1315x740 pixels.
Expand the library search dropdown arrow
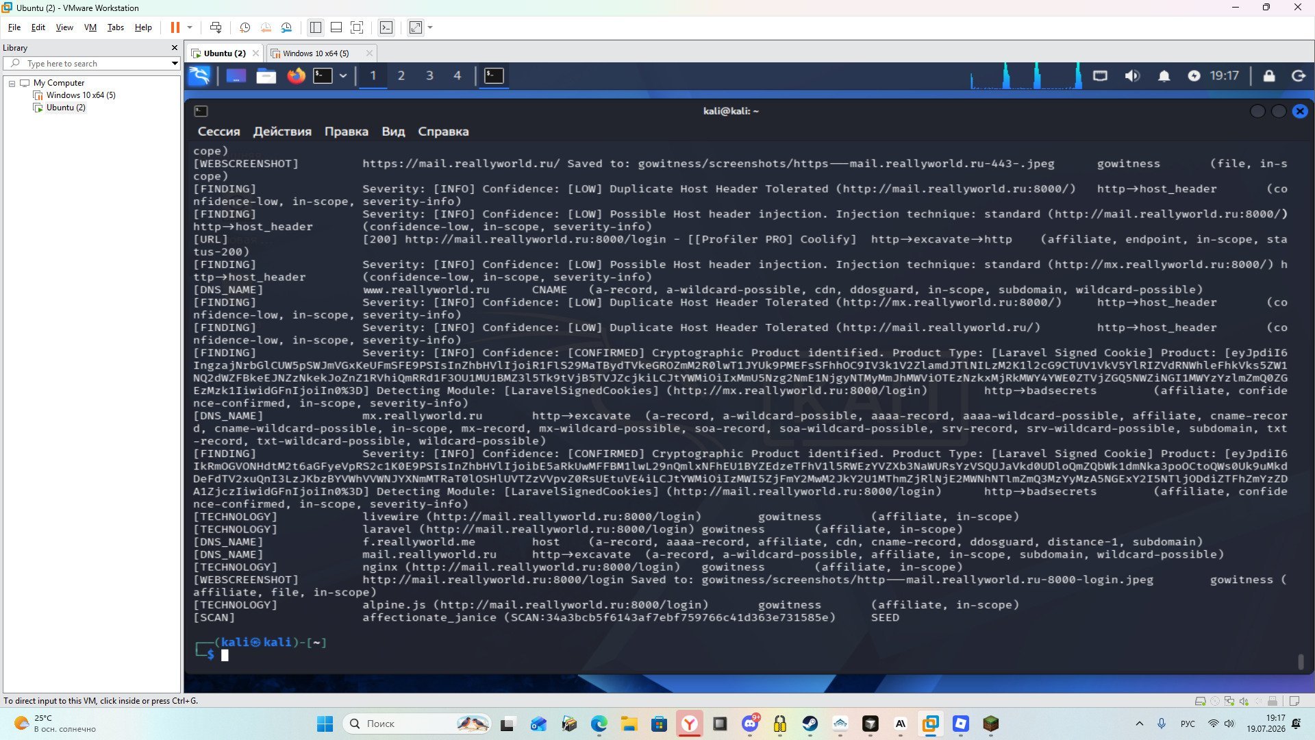pyautogui.click(x=175, y=63)
